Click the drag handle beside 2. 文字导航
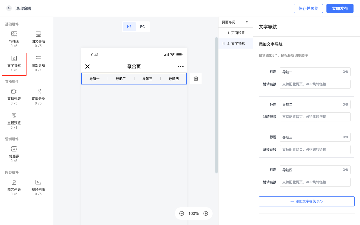The image size is (360, 225). coord(224,44)
